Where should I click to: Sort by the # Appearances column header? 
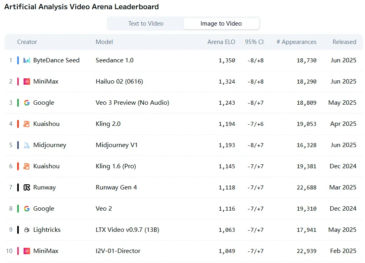point(296,42)
